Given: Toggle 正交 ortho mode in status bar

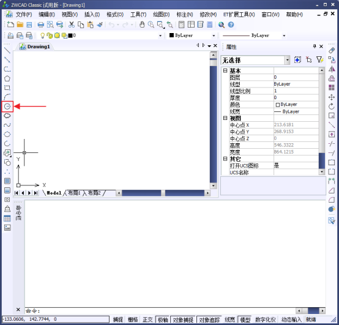Looking at the screenshot, I should pos(147,319).
